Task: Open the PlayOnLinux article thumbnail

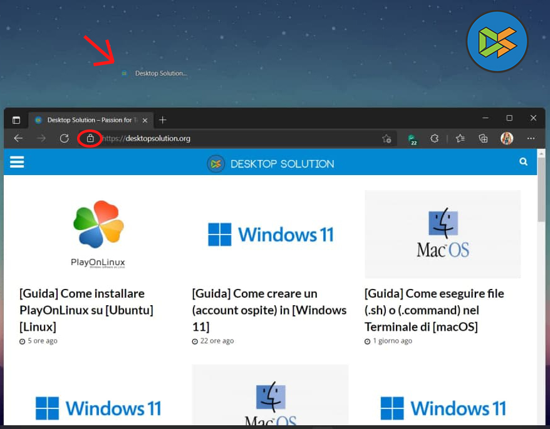Action: tap(98, 234)
